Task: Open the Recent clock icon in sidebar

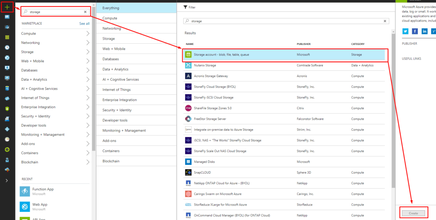Action: pyautogui.click(x=7, y=48)
